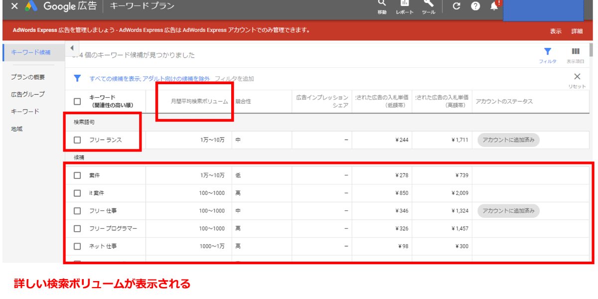The width and height of the screenshot is (598, 299).
Task: Check the フリー ランス keyword checkbox
Action: (77, 140)
